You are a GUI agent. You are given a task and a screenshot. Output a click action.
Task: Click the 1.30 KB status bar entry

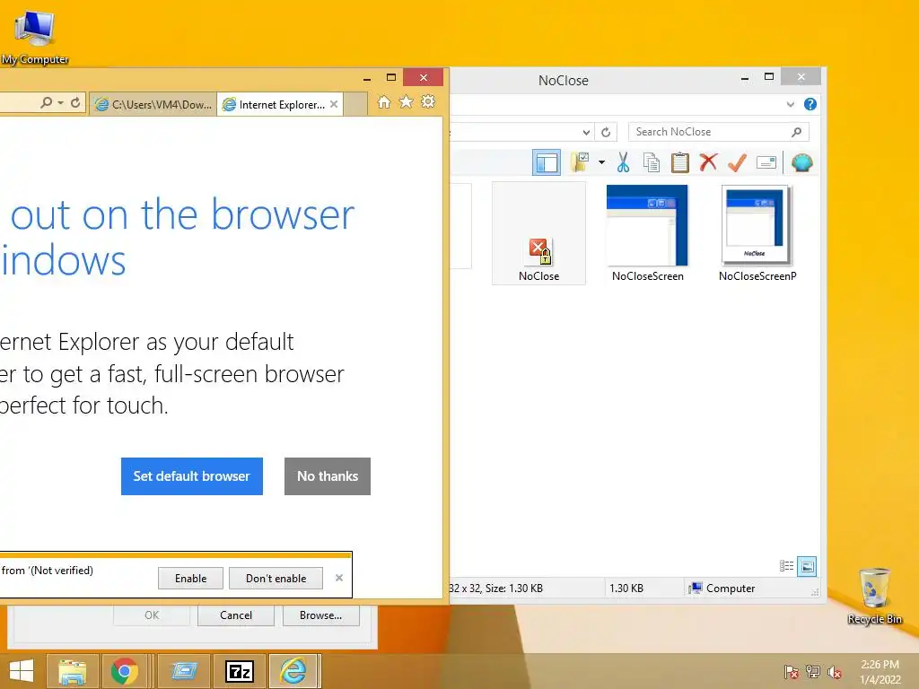coord(626,589)
